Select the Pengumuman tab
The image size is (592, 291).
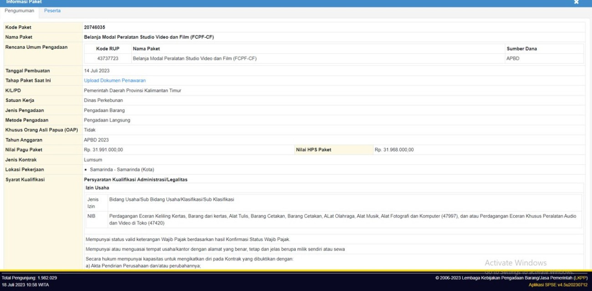coord(19,11)
